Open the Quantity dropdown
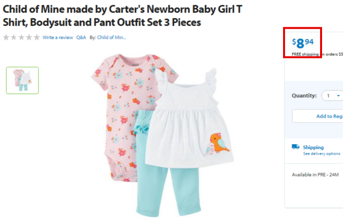The width and height of the screenshot is (343, 222). tap(332, 96)
